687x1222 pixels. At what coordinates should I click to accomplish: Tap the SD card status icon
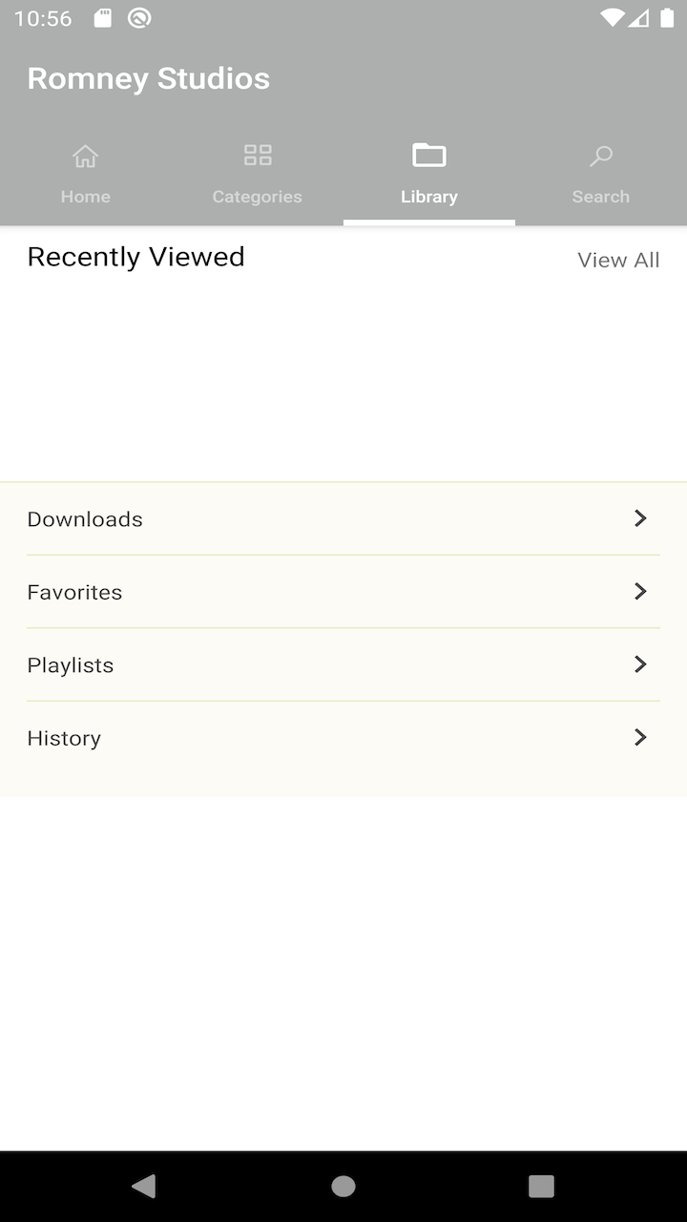coord(102,18)
